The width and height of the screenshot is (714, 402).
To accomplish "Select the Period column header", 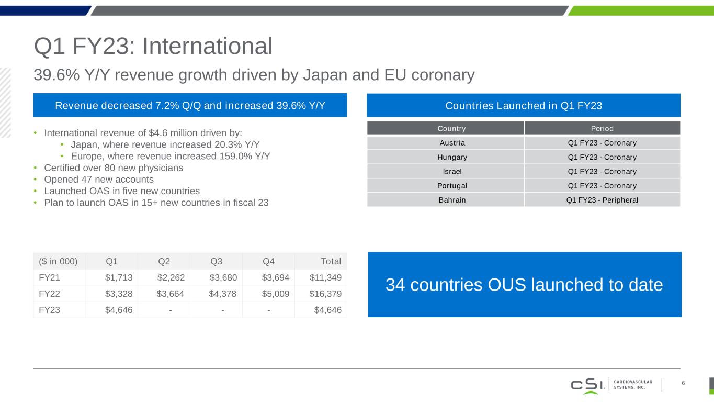I will pyautogui.click(x=602, y=128).
